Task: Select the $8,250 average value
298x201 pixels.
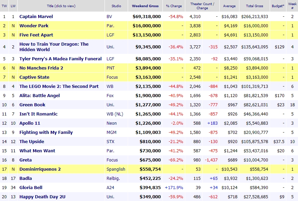Action: [x=231, y=68]
